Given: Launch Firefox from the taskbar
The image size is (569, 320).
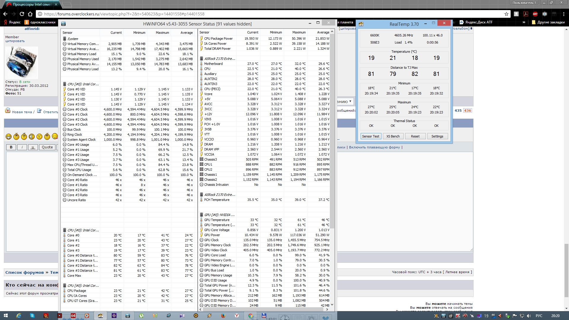Looking at the screenshot, I should pyautogui.click(x=223, y=316).
